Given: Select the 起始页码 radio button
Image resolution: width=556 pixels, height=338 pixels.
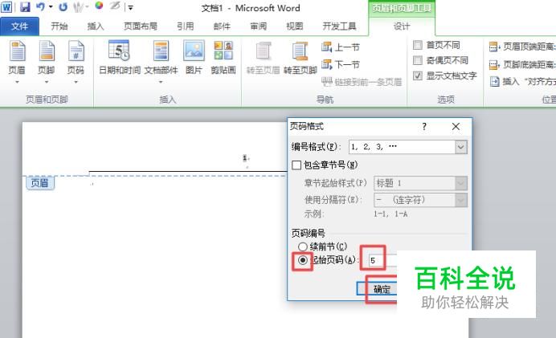Looking at the screenshot, I should (302, 260).
